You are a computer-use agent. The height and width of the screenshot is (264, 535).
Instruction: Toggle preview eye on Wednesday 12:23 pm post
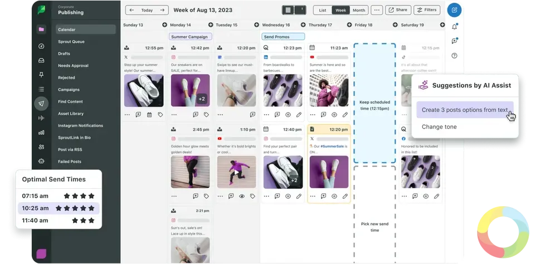tap(288, 115)
